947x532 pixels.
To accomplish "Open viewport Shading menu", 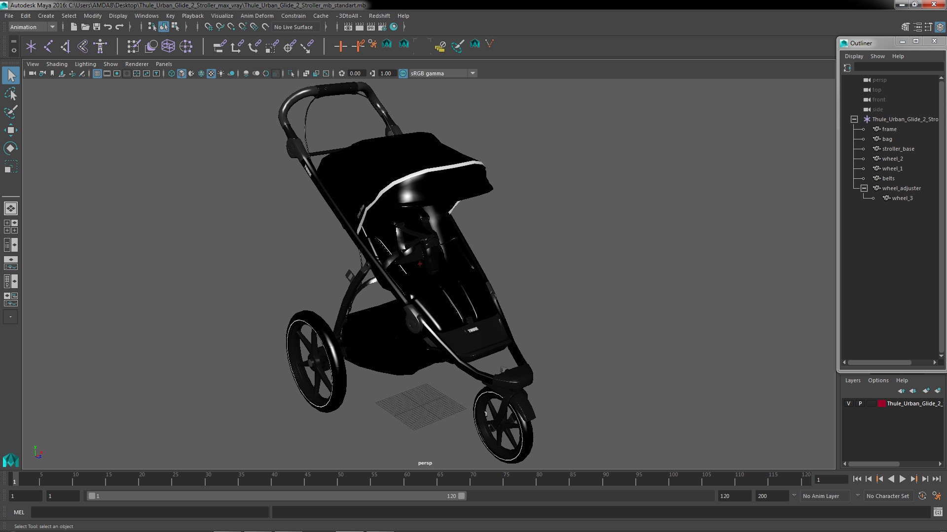I will [57, 64].
